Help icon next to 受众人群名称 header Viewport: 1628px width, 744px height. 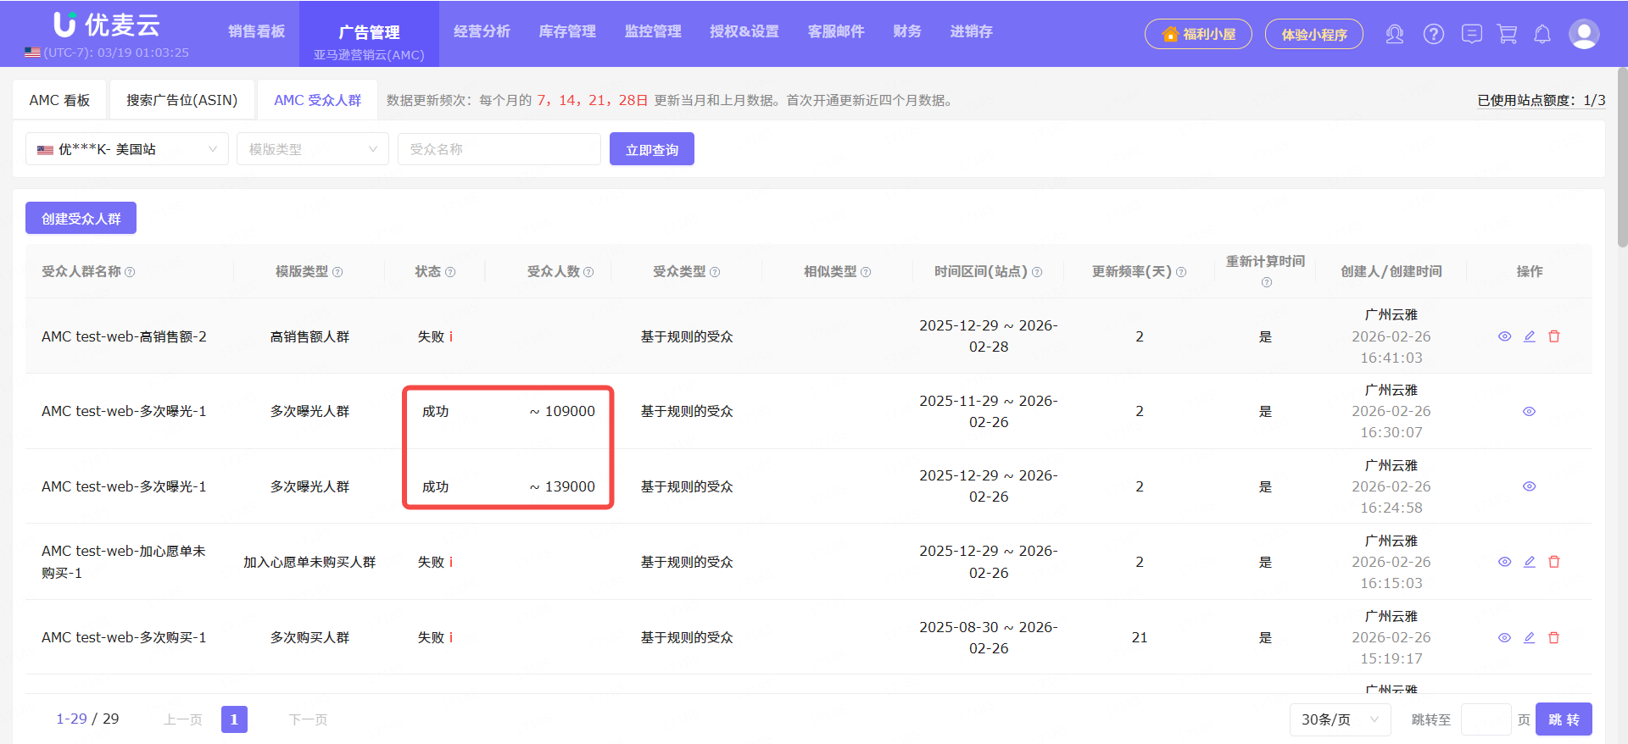point(130,272)
